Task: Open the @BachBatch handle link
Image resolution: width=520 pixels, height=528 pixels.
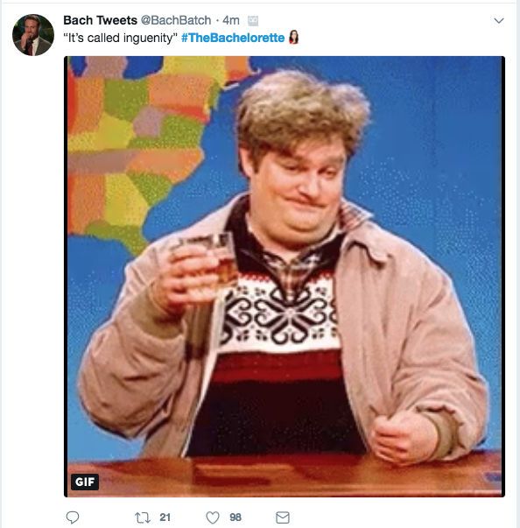Action: pyautogui.click(x=176, y=20)
